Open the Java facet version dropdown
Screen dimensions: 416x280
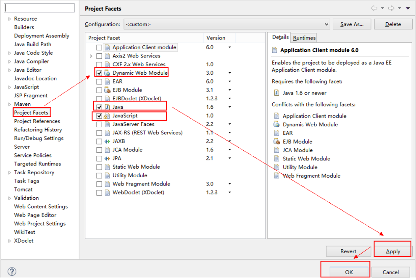230,107
